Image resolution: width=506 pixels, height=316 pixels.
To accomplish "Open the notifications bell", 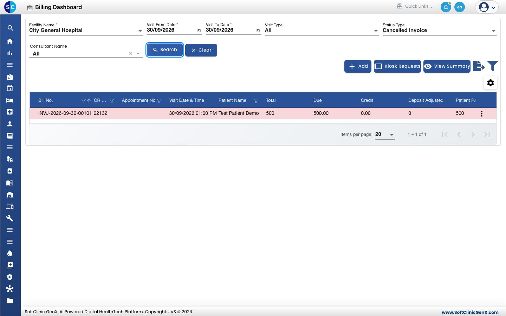I will tap(446, 7).
